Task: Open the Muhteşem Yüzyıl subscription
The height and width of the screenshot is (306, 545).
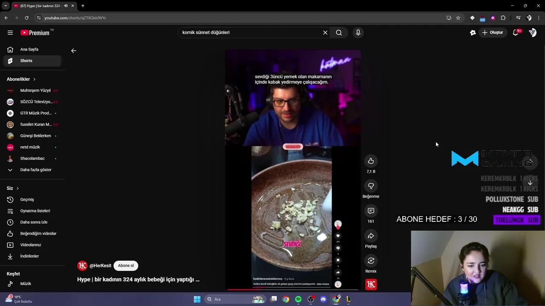Action: pyautogui.click(x=32, y=91)
